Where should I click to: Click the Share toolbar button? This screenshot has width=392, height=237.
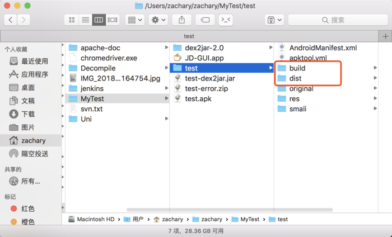(182, 20)
